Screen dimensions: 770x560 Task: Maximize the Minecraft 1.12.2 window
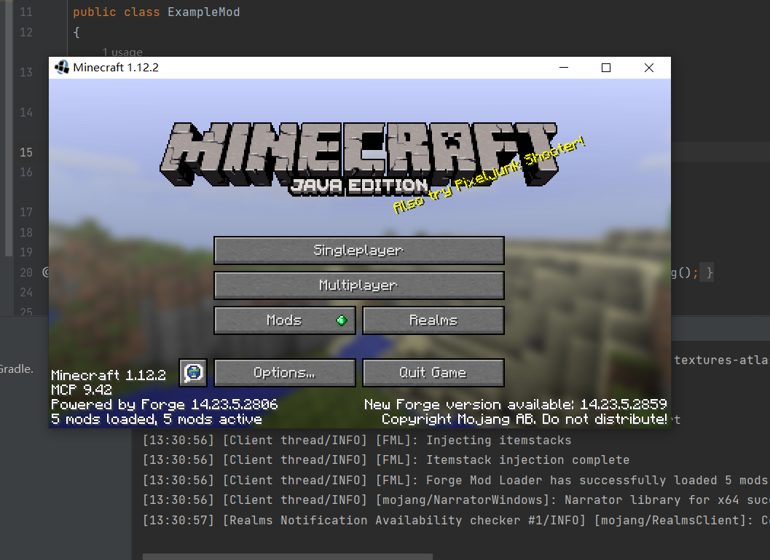click(606, 68)
